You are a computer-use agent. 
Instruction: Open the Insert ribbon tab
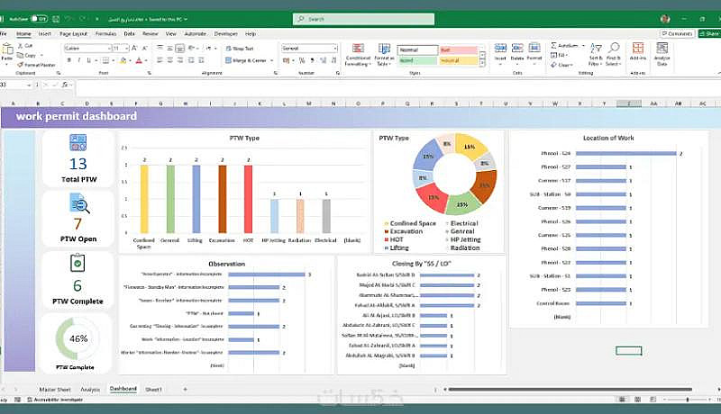click(x=44, y=33)
